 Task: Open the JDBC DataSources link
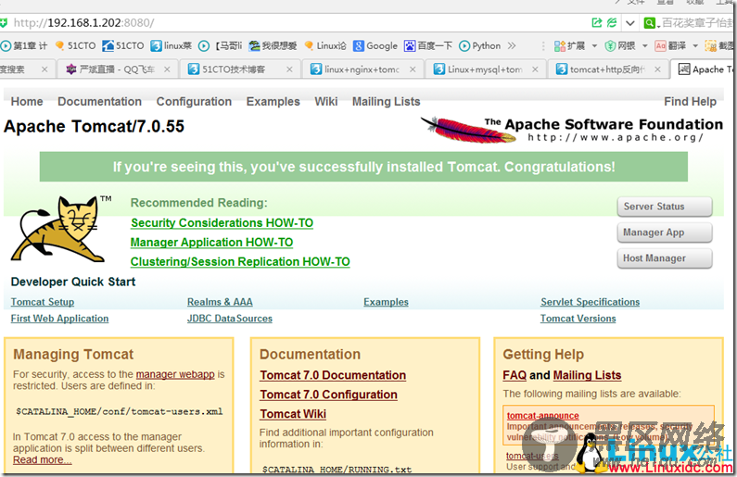230,319
